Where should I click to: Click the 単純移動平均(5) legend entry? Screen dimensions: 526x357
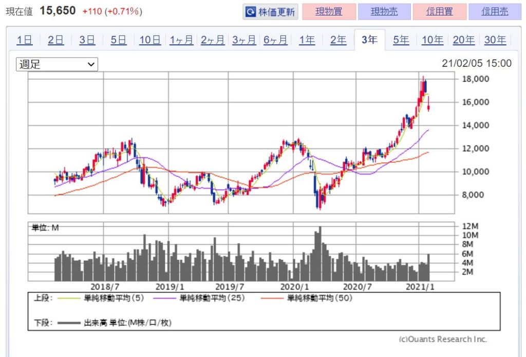point(101,298)
